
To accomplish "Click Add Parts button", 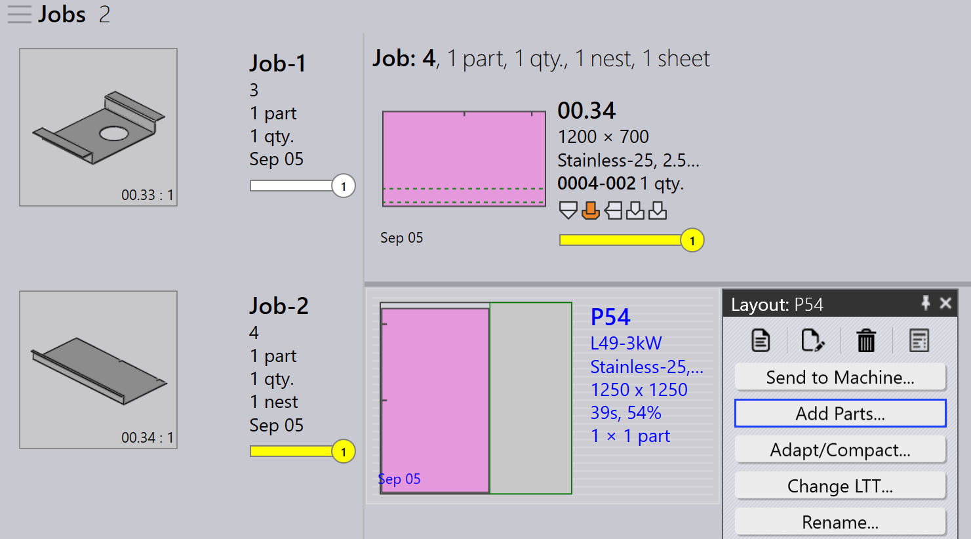I will (840, 413).
